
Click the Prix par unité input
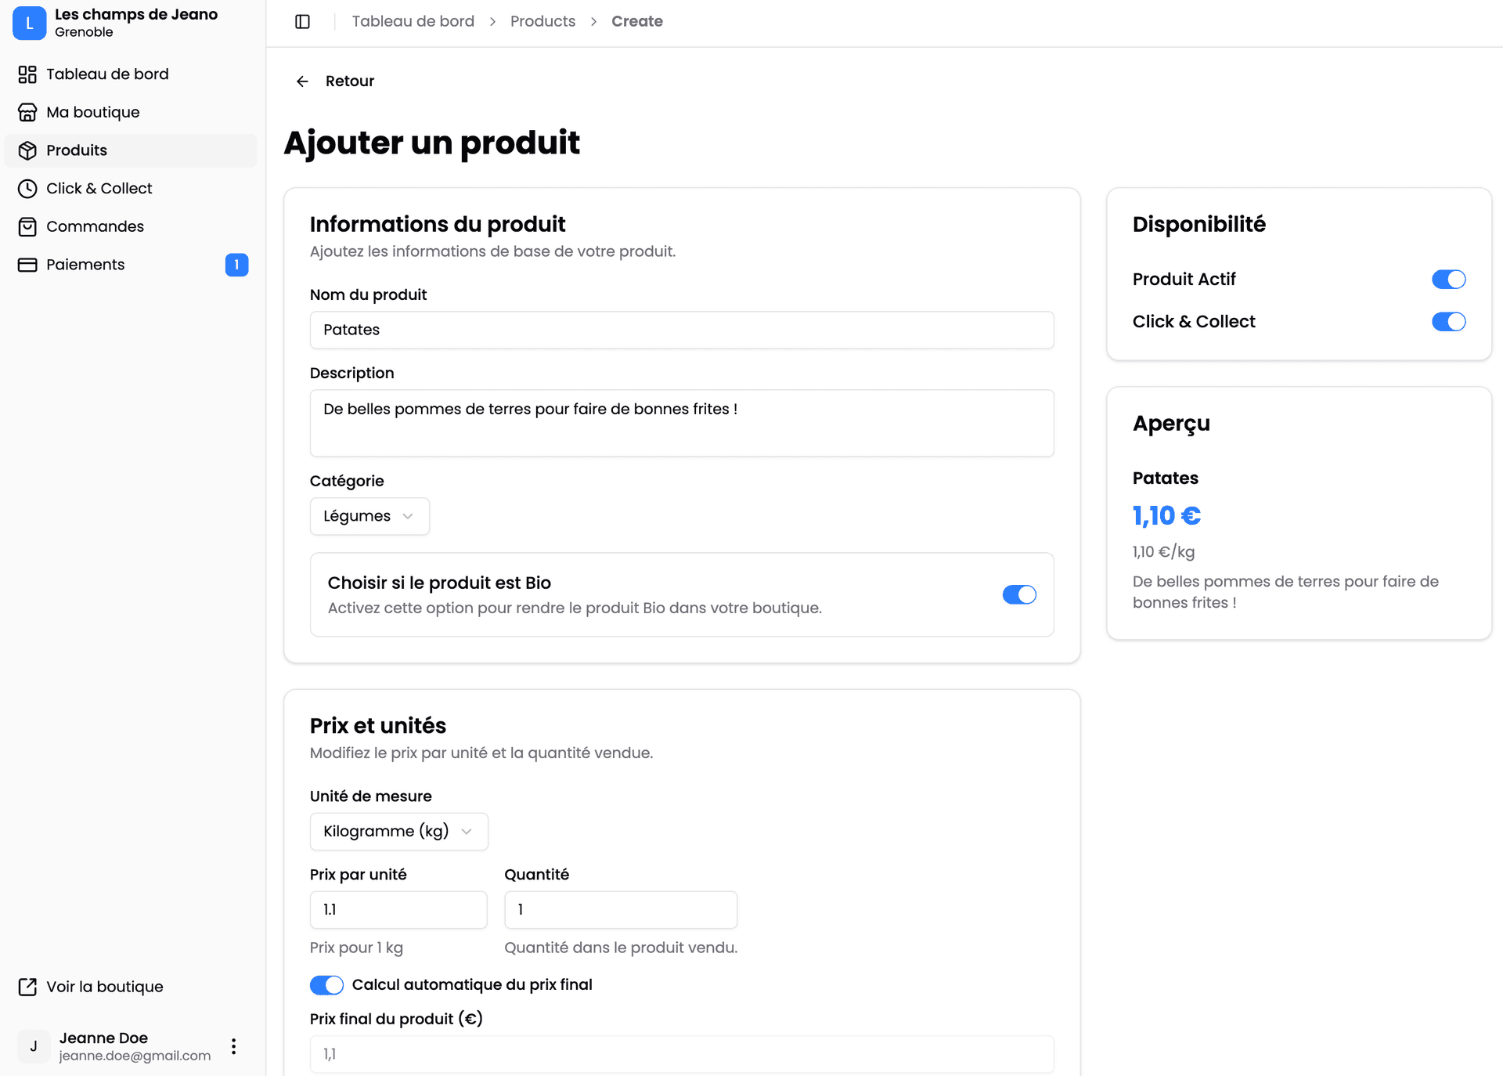(x=398, y=910)
